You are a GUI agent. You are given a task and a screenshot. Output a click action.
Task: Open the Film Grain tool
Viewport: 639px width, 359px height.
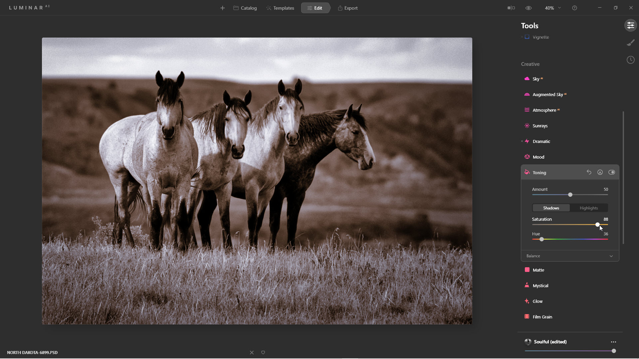pos(542,317)
